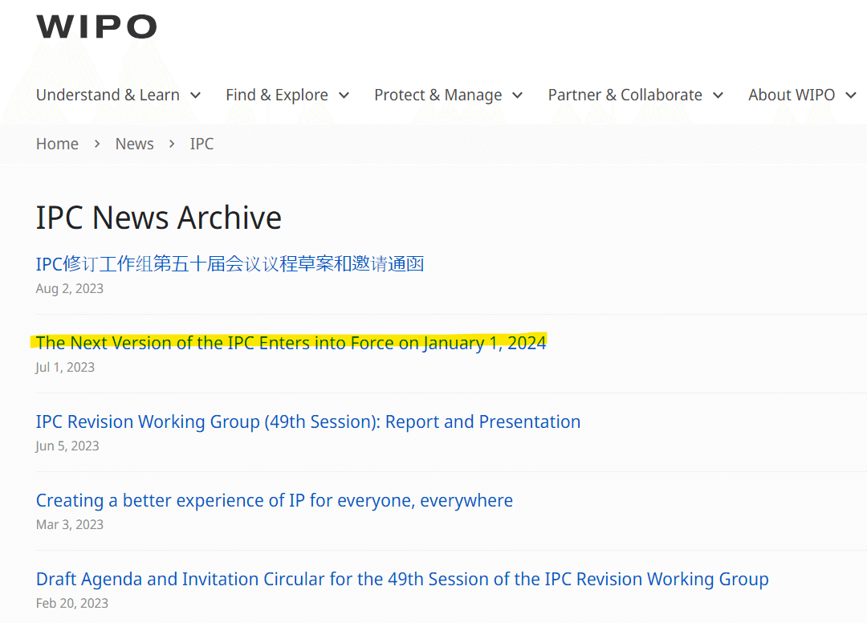Expand the chevron beside Partner & Collaborate
This screenshot has width=867, height=623.
coord(718,96)
